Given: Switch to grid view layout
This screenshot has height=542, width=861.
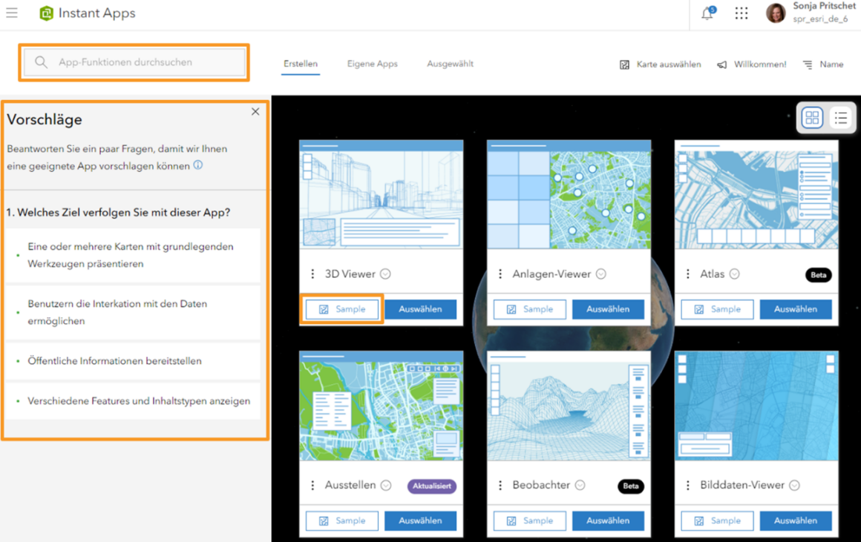Looking at the screenshot, I should 812,117.
